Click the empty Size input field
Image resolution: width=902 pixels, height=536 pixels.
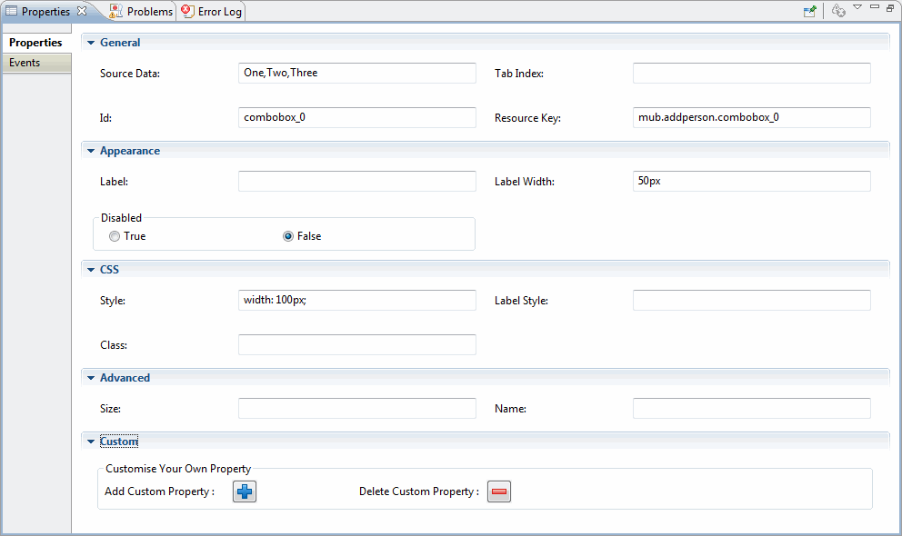coord(357,409)
